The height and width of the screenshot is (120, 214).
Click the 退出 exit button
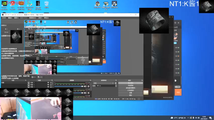pyautogui.click(x=131, y=95)
